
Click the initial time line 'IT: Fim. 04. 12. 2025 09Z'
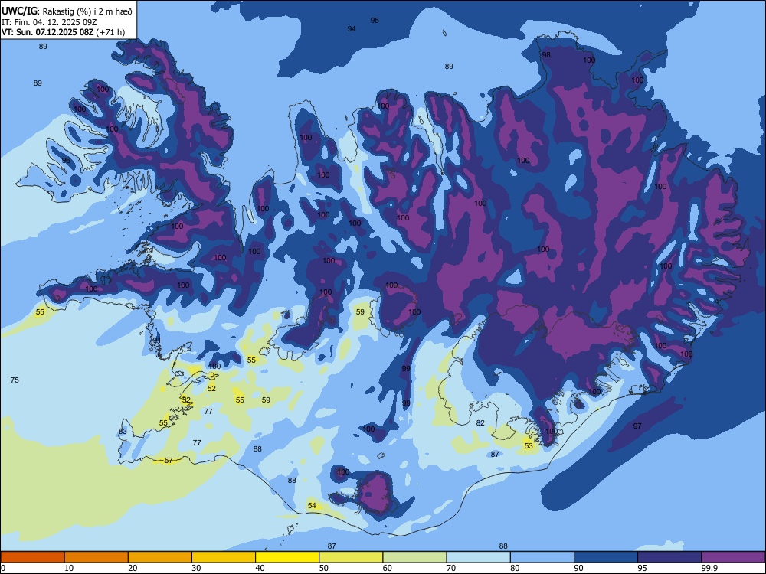click(48, 22)
